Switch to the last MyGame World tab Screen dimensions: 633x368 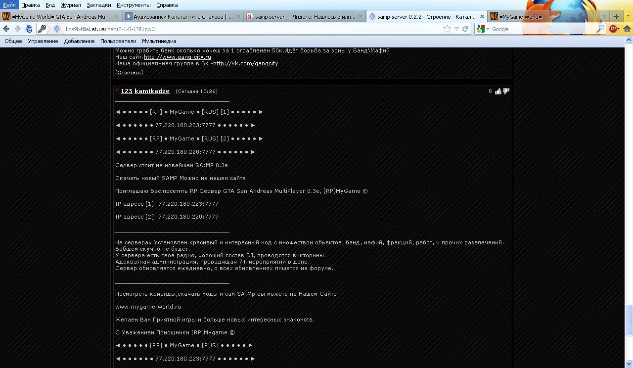pos(548,16)
